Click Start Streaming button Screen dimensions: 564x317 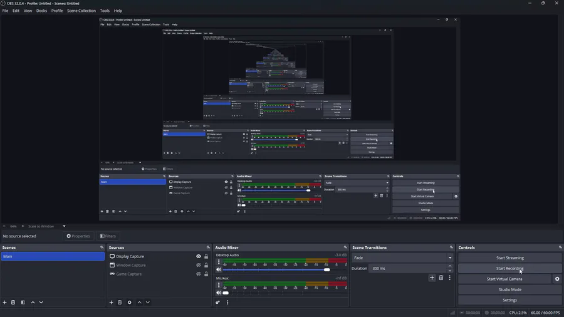509,257
